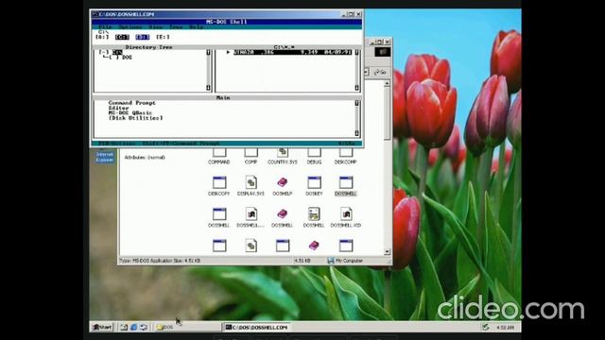Click the DOSSHELL.COM window title bar icon
Screen dimensions: 605x340
(x=95, y=14)
